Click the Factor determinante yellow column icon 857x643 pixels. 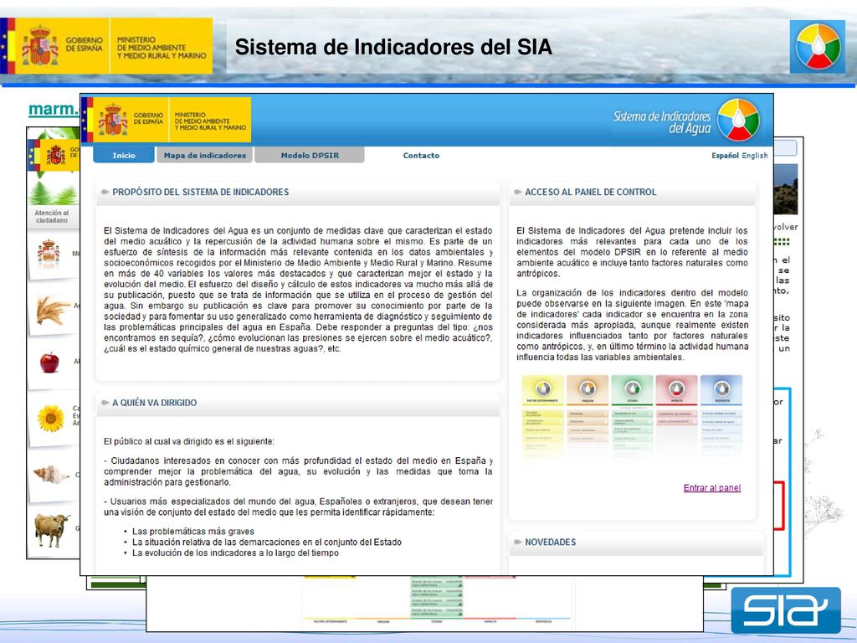[542, 388]
